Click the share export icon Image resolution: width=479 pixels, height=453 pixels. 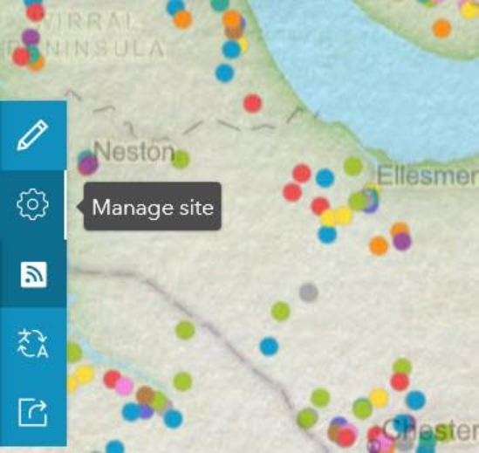pyautogui.click(x=33, y=413)
